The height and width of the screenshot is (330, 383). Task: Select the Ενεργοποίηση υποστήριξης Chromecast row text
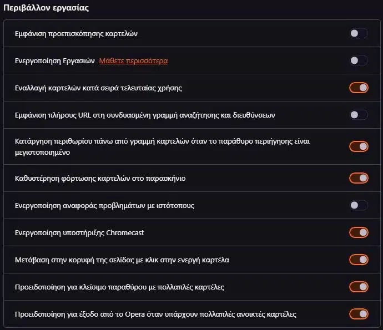[x=79, y=232]
